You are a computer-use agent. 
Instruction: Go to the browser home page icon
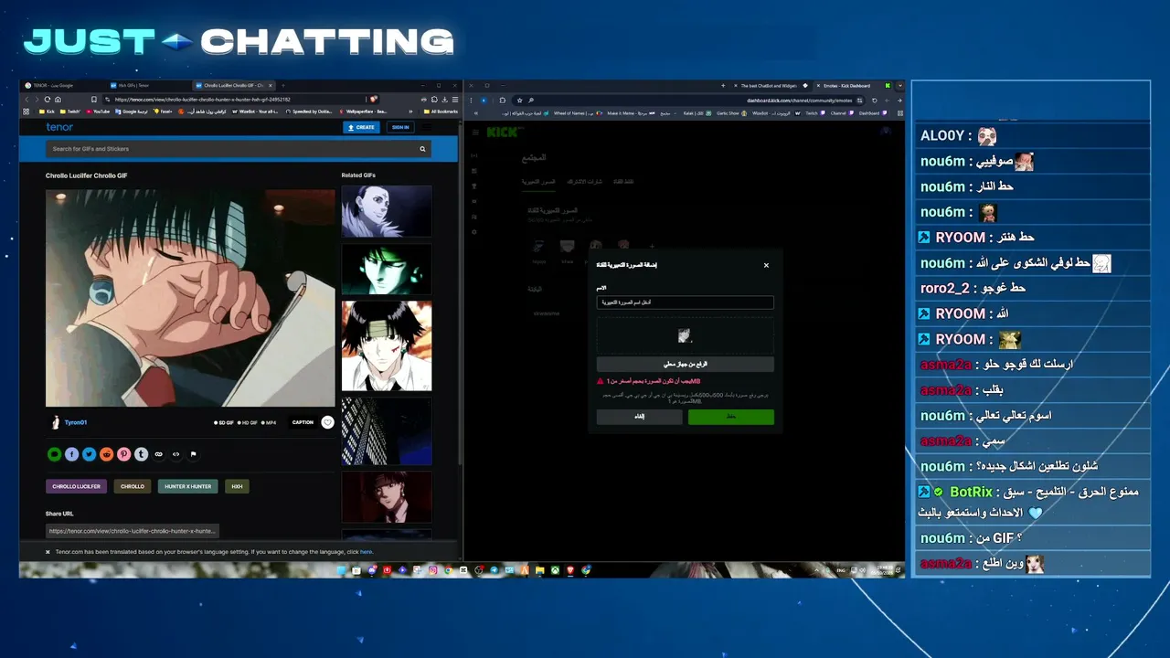(58, 99)
